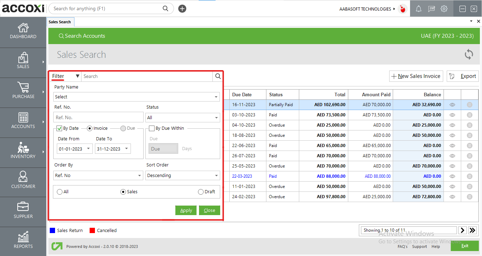Enable the By Due Within checkbox

tap(152, 128)
